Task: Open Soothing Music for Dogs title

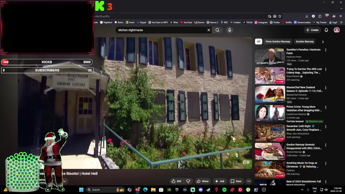Action: (x=302, y=165)
